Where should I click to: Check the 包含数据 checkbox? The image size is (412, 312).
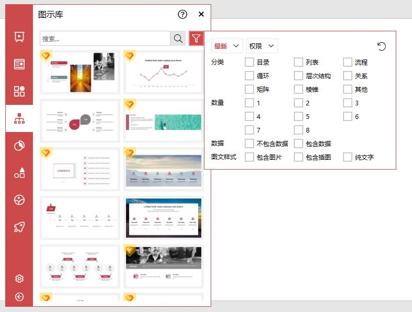[298, 143]
